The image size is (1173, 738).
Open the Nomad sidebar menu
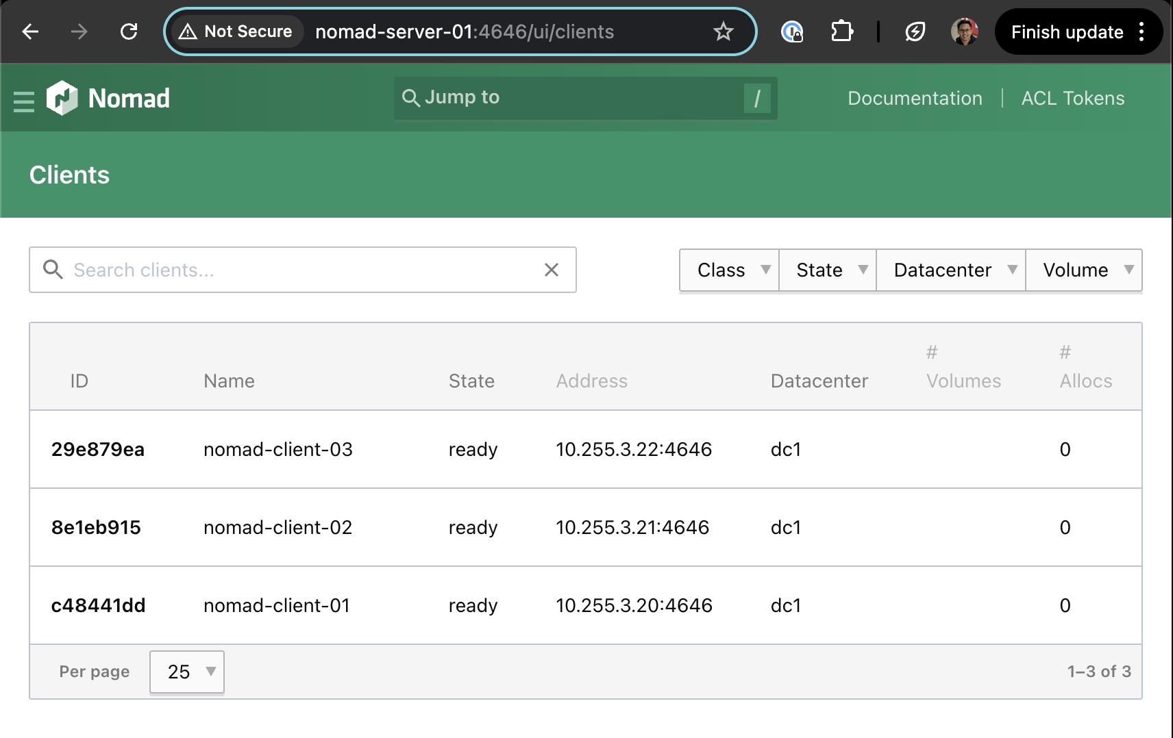[23, 99]
